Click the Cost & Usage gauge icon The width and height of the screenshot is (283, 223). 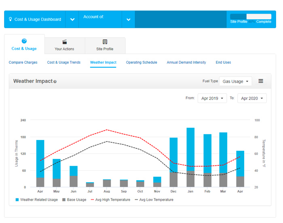pyautogui.click(x=24, y=41)
